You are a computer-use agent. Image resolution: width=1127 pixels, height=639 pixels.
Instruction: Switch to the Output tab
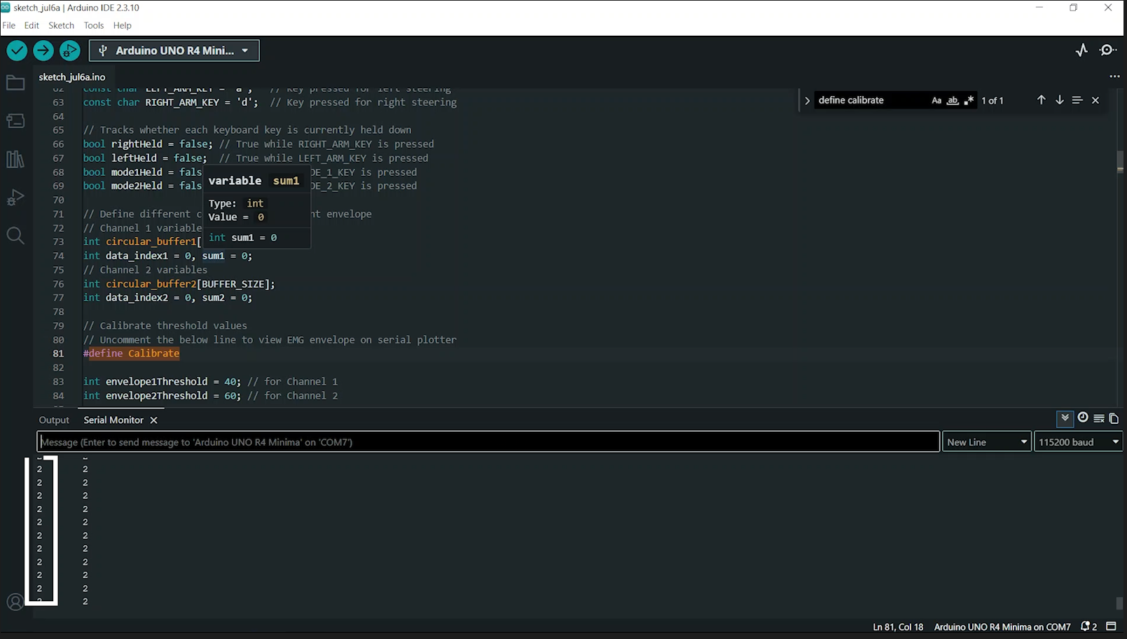pos(54,420)
